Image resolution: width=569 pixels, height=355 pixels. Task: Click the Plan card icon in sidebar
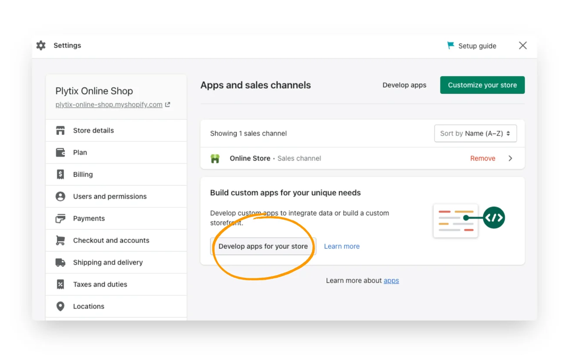61,152
